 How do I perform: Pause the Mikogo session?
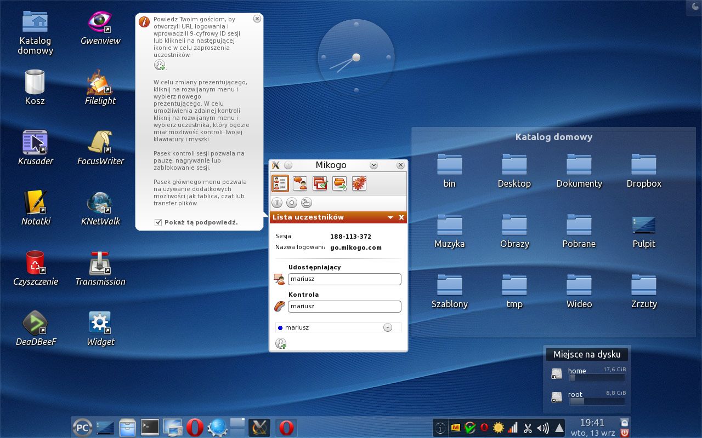(277, 203)
